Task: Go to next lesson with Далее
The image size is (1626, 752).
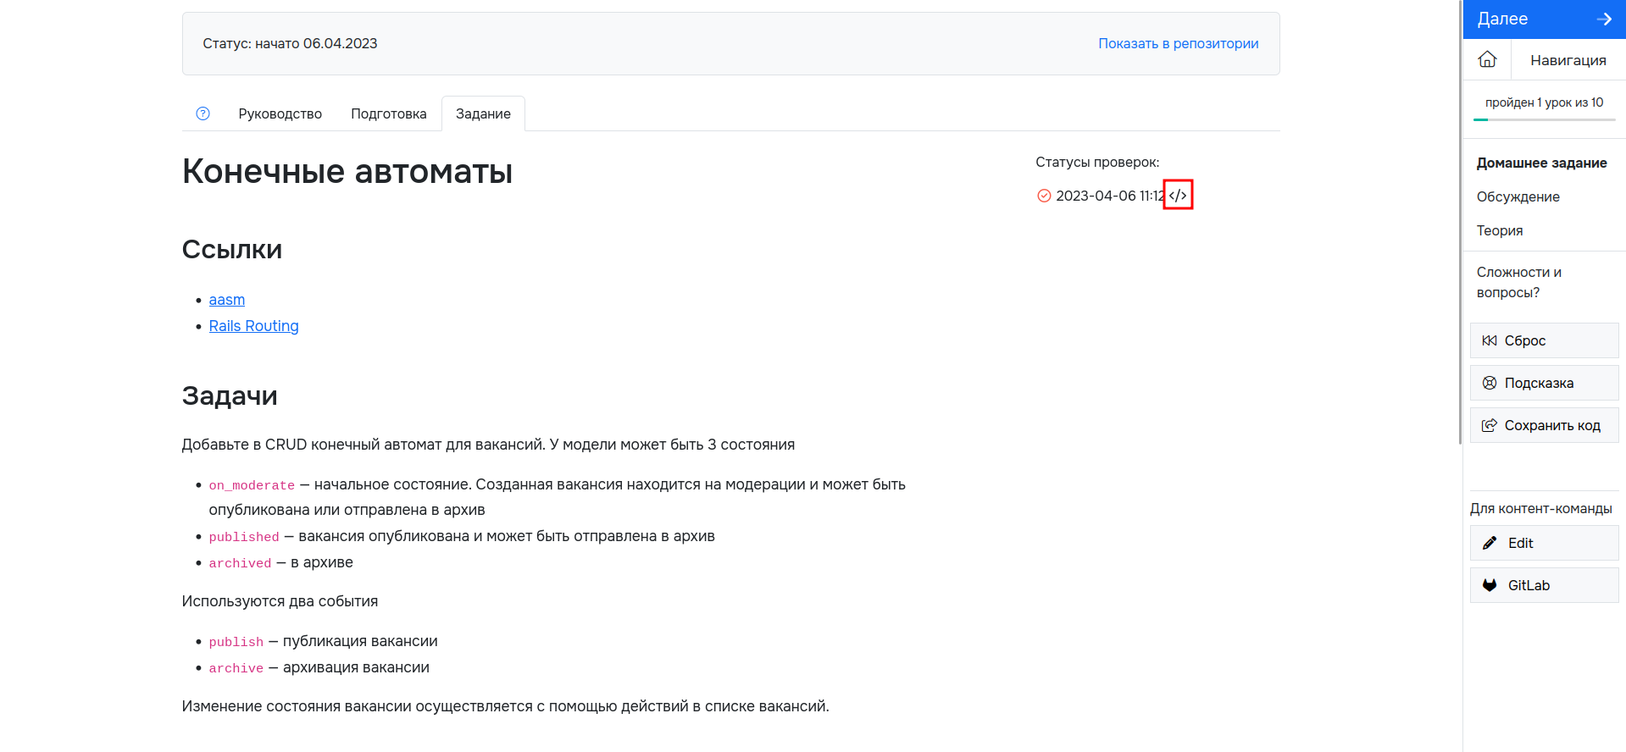Action: [x=1544, y=19]
